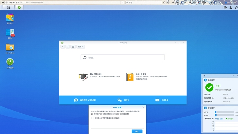Screen dimensions: 238x134
Task: Open the browser downloads arrow
Action: 173,2
